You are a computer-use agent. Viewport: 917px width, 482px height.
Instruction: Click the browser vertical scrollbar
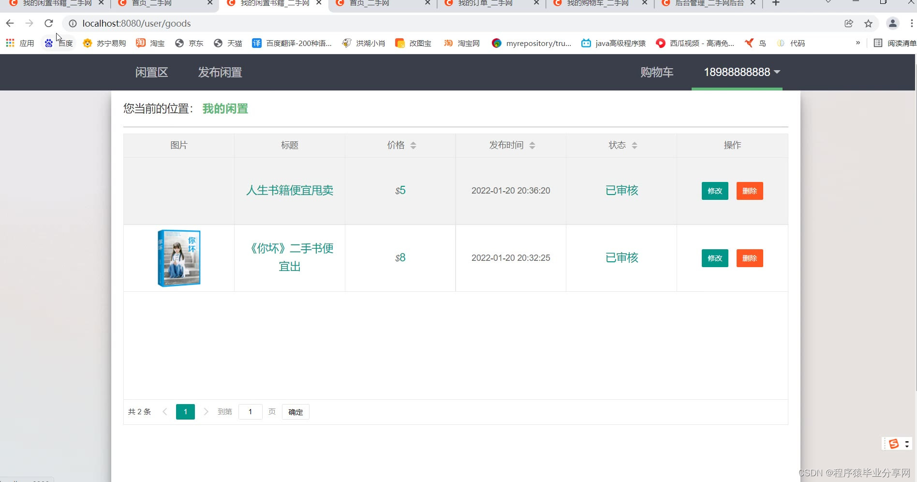tap(915, 227)
